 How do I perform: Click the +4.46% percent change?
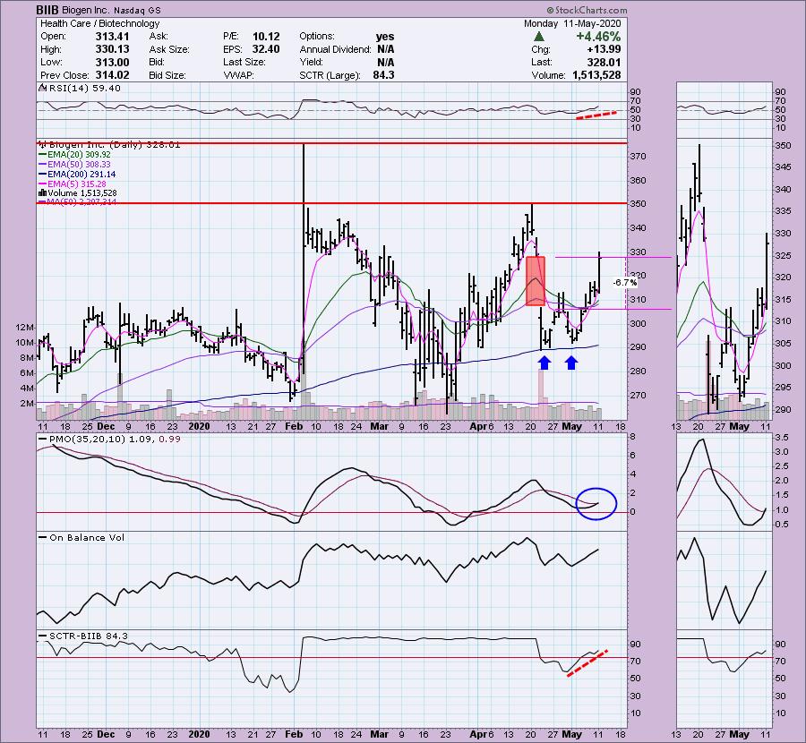pos(598,37)
